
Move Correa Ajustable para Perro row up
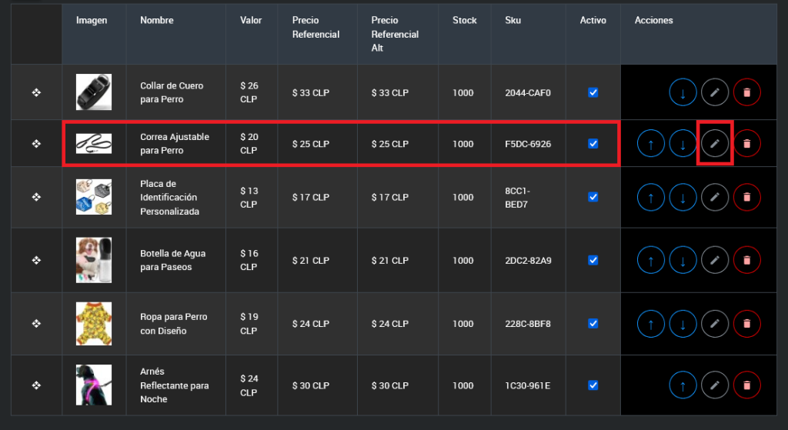[651, 144]
